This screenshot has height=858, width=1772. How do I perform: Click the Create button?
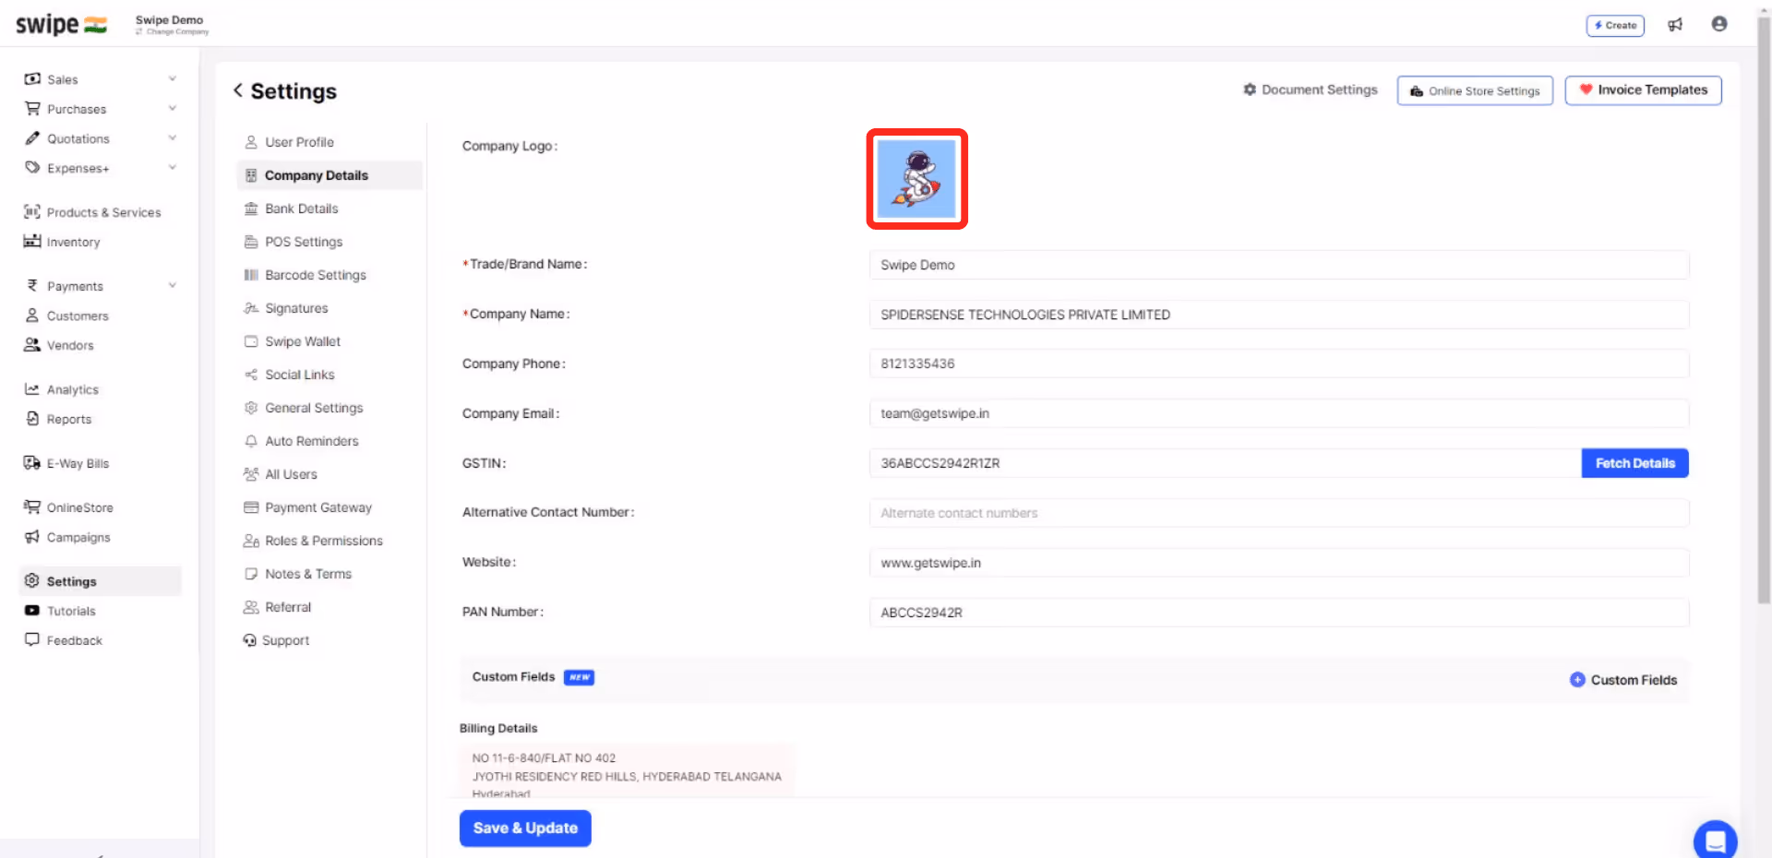[x=1615, y=25]
